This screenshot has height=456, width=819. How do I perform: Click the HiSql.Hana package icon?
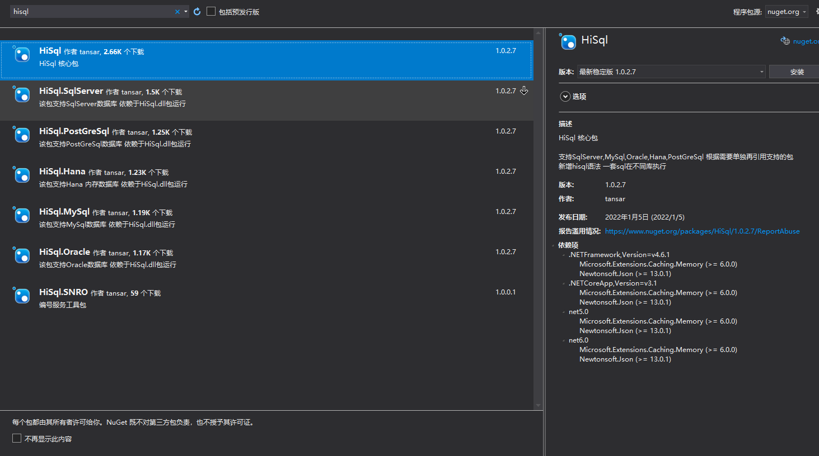[x=22, y=175]
